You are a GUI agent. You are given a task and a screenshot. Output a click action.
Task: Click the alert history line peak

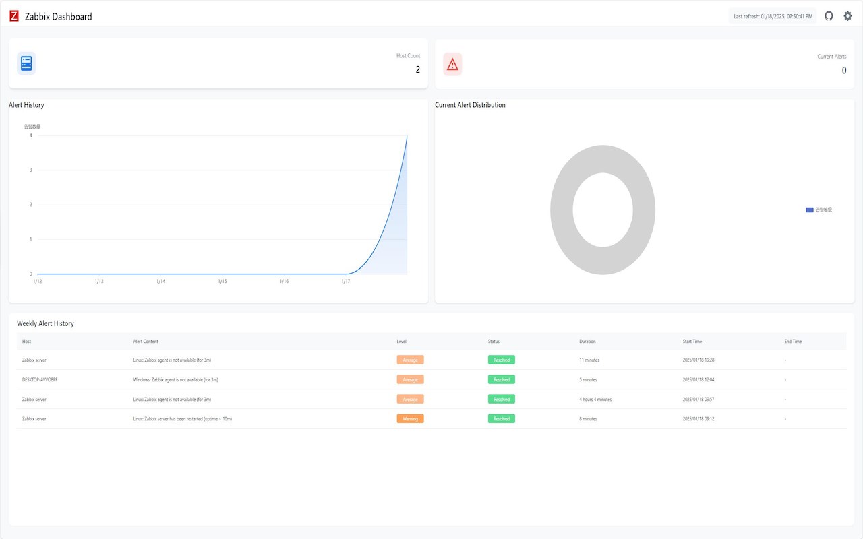click(407, 136)
